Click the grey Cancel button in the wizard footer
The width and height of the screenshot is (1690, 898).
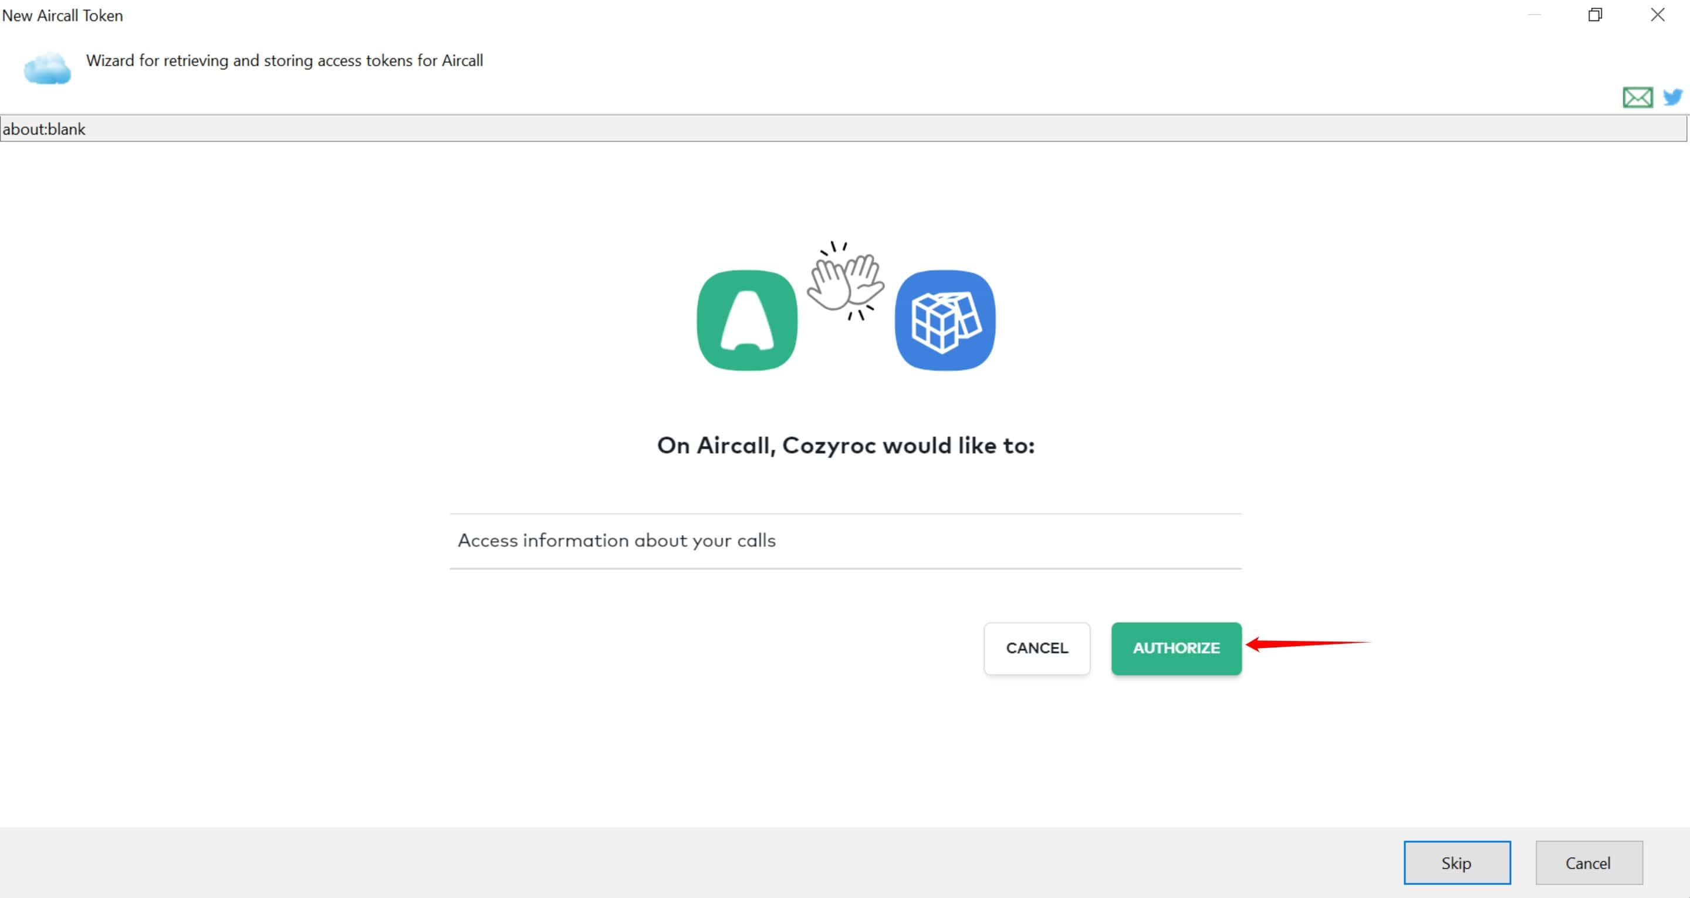pos(1588,863)
